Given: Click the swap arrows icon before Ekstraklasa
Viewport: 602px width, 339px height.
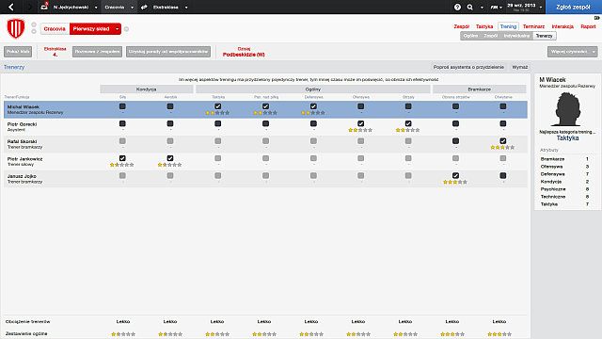Looking at the screenshot, I should tap(144, 7).
